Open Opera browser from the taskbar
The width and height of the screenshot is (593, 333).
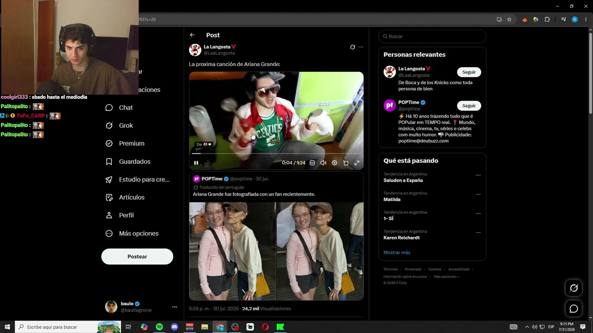(x=265, y=327)
